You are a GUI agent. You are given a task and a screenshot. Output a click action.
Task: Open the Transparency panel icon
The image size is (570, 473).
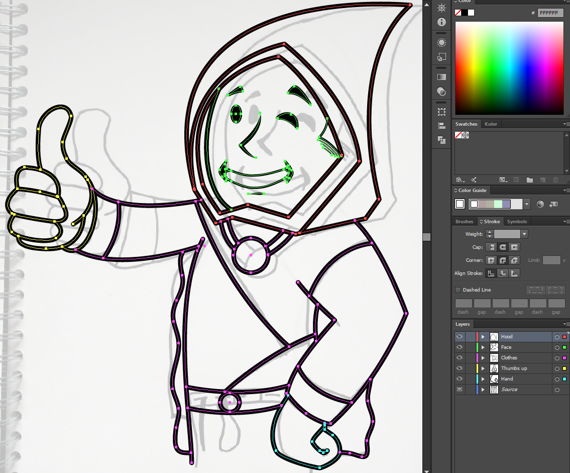[441, 92]
